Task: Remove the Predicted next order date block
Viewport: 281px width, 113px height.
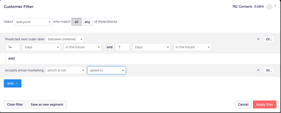Action: click(x=258, y=39)
